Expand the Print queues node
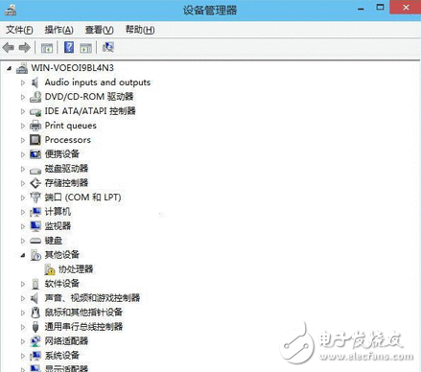The width and height of the screenshot is (421, 372). click(23, 126)
